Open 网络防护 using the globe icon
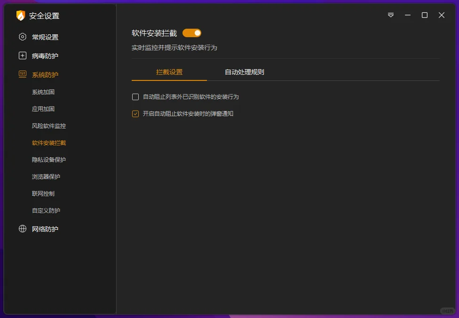The image size is (459, 318). 22,229
